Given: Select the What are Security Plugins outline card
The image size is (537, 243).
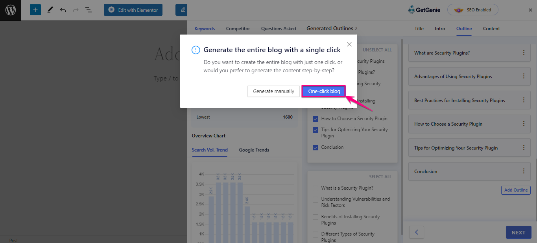Looking at the screenshot, I should 469,53.
